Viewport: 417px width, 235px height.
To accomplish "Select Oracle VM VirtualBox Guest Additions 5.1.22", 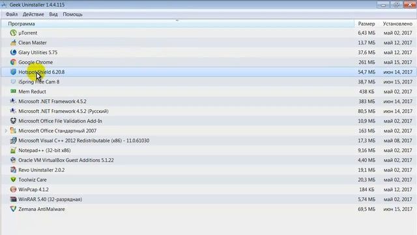I will 66,160.
